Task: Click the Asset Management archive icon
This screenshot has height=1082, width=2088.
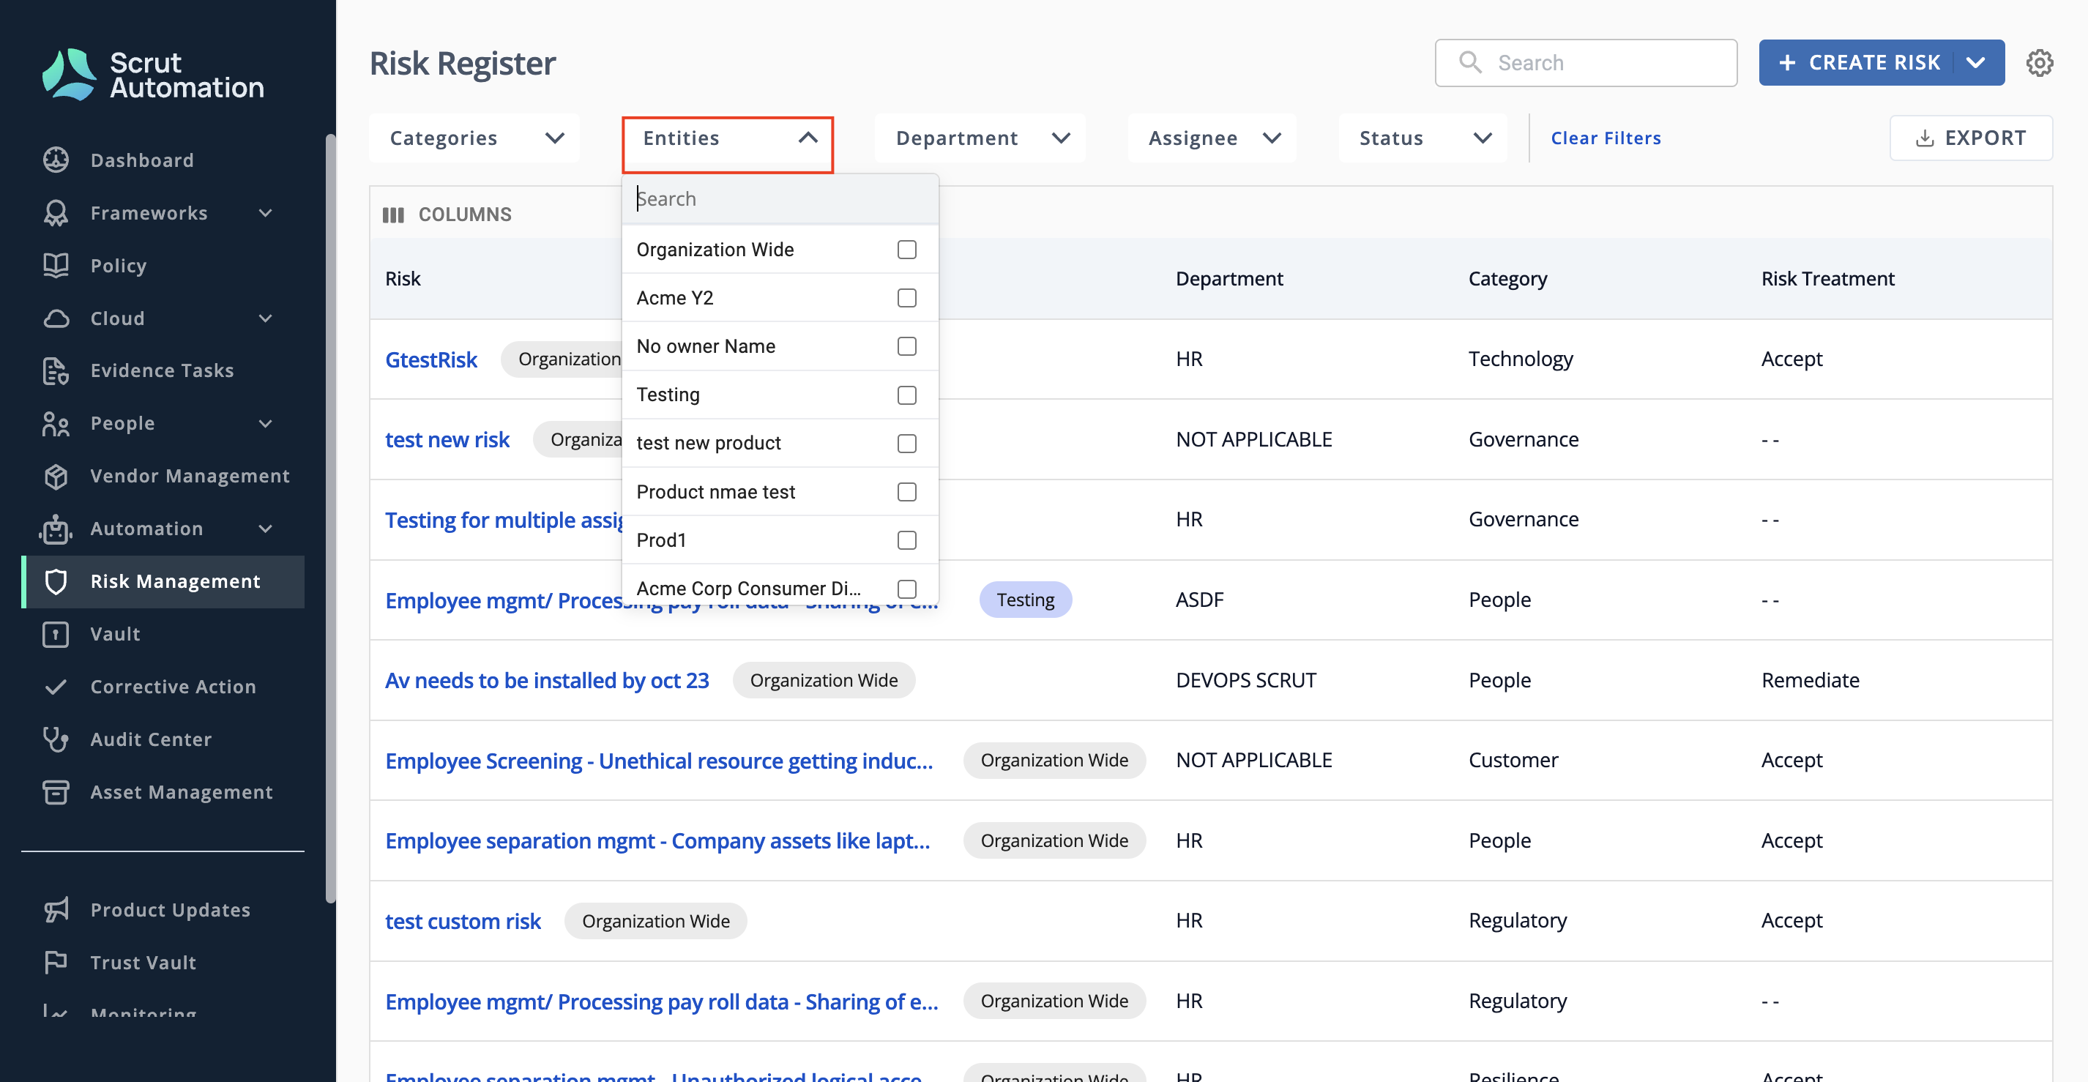Action: click(x=56, y=792)
